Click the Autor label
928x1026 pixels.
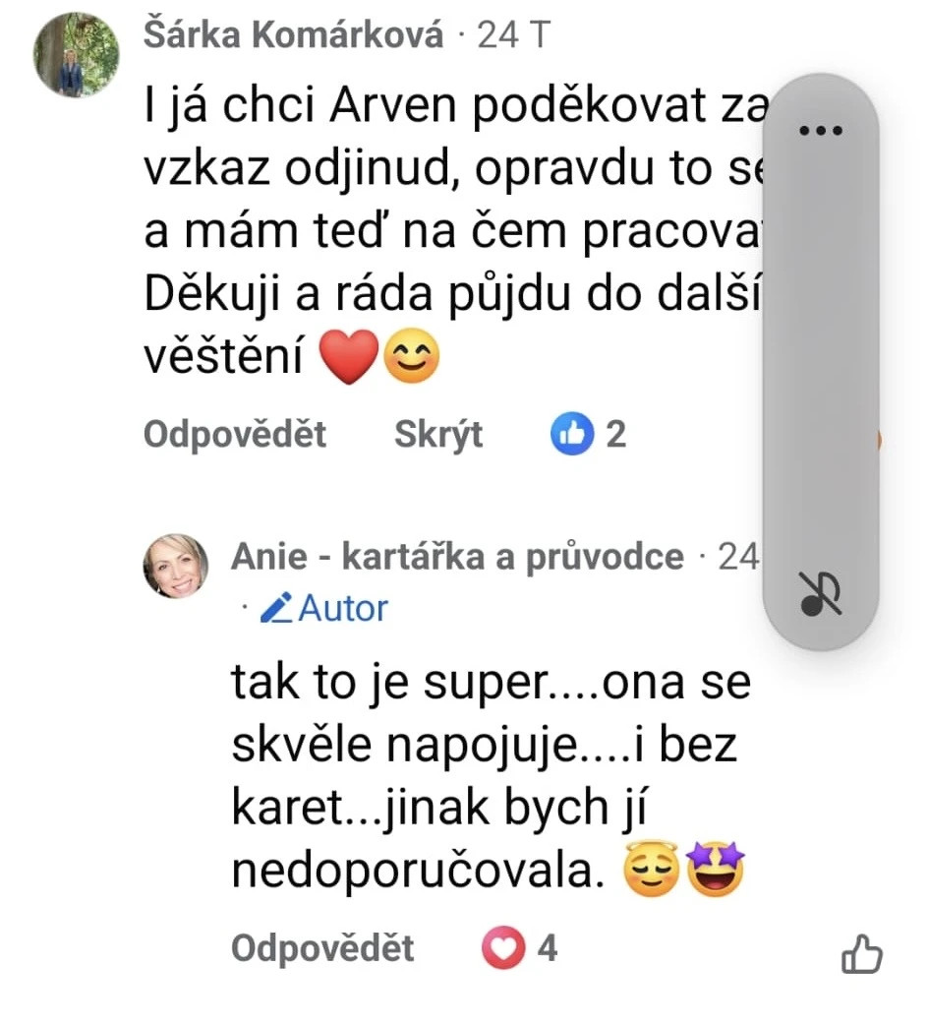[x=343, y=609]
